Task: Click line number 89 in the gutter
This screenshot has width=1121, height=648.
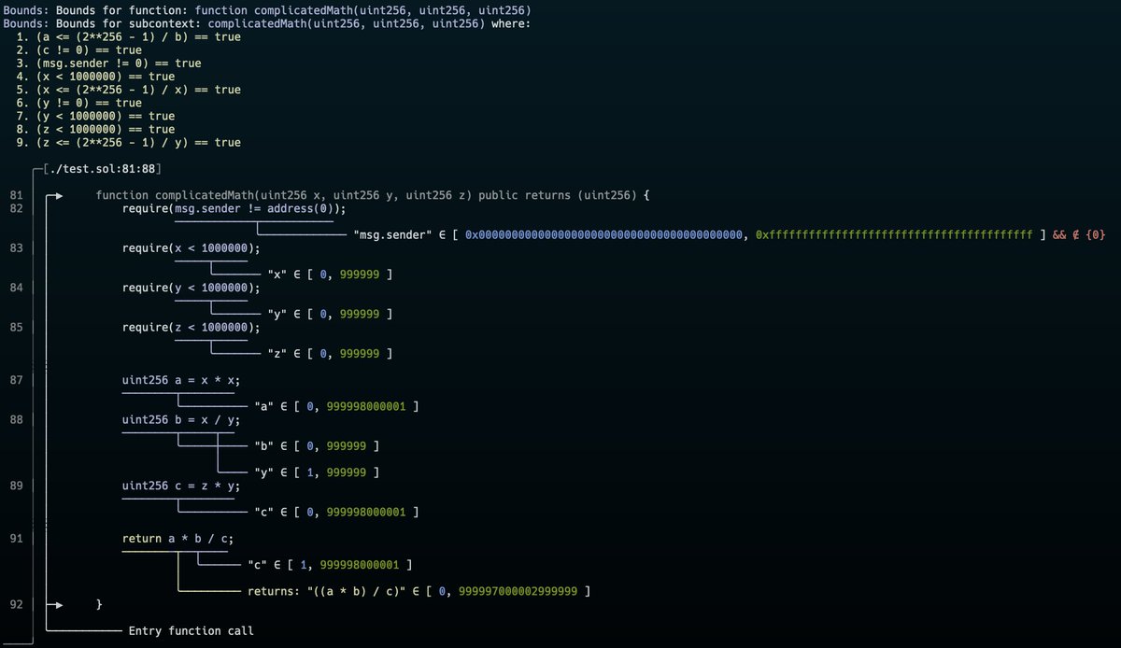Action: click(16, 486)
